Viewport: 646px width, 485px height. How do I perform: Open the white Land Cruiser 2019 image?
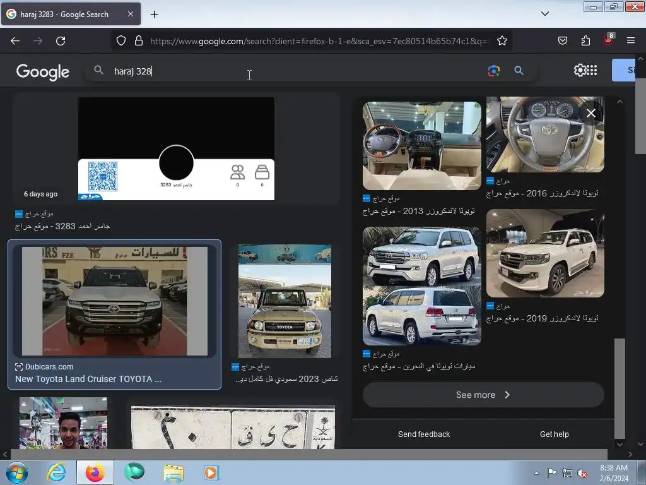(x=545, y=253)
